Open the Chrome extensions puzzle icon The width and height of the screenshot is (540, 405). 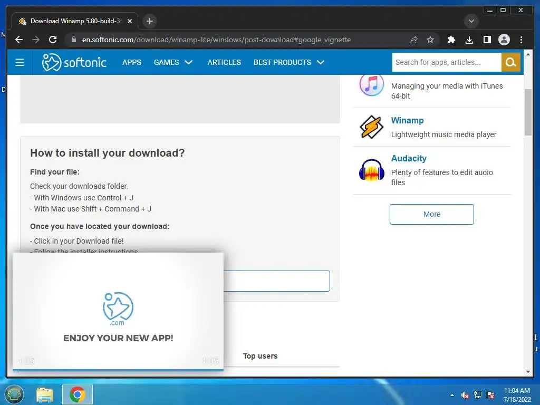[x=451, y=40]
